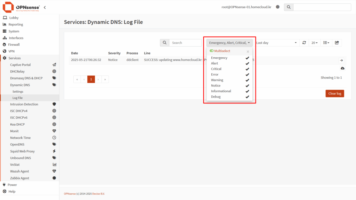Open the Last day time range dropdown
356x200 pixels.
pyautogui.click(x=276, y=43)
